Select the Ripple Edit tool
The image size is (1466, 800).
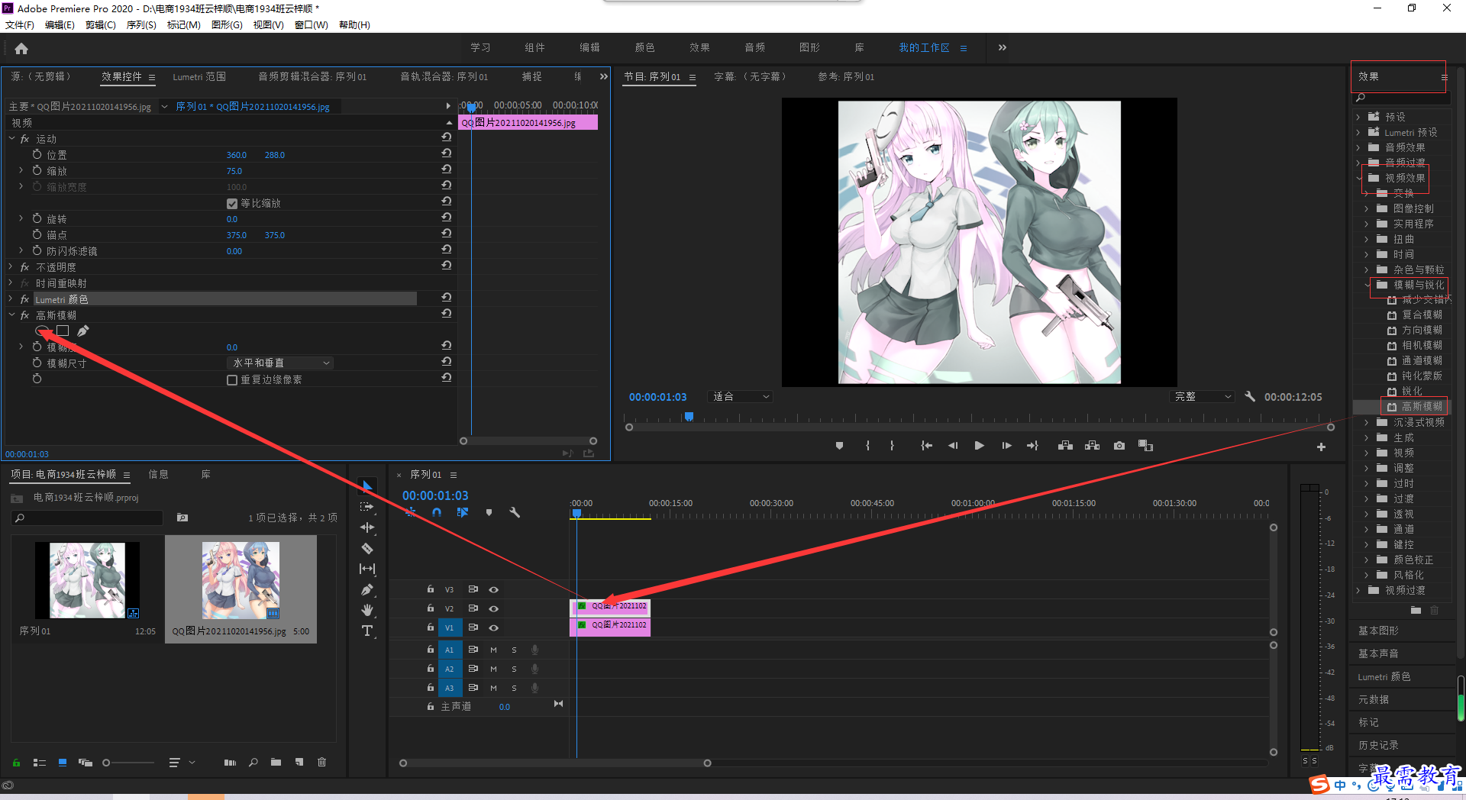coord(367,527)
